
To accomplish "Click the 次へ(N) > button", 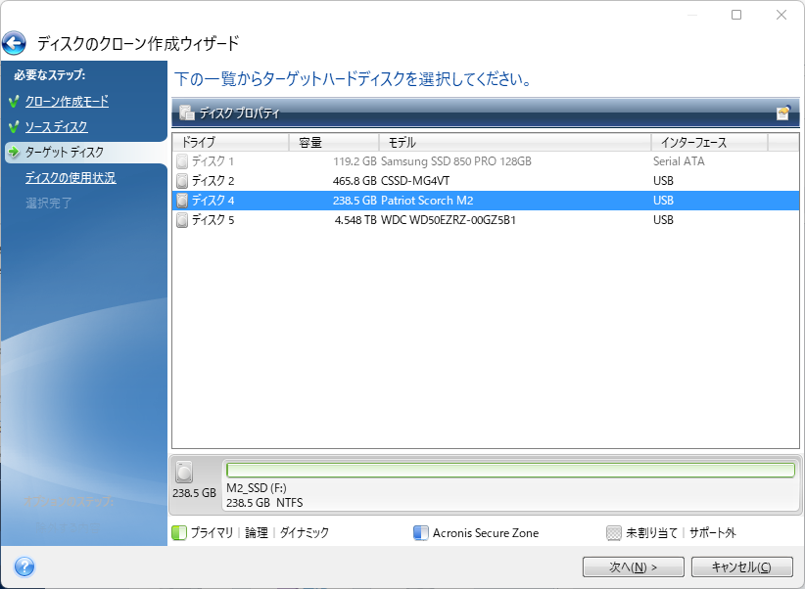I will [633, 566].
